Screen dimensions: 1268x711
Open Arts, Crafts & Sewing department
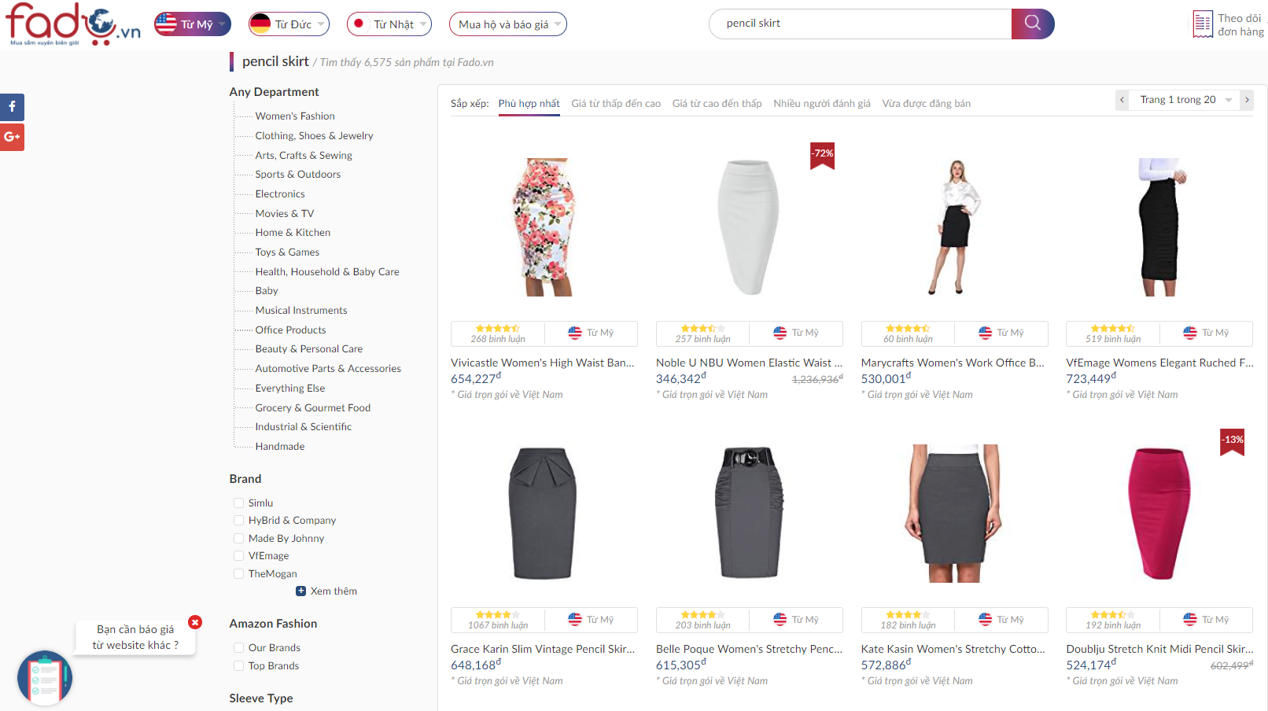pos(304,155)
